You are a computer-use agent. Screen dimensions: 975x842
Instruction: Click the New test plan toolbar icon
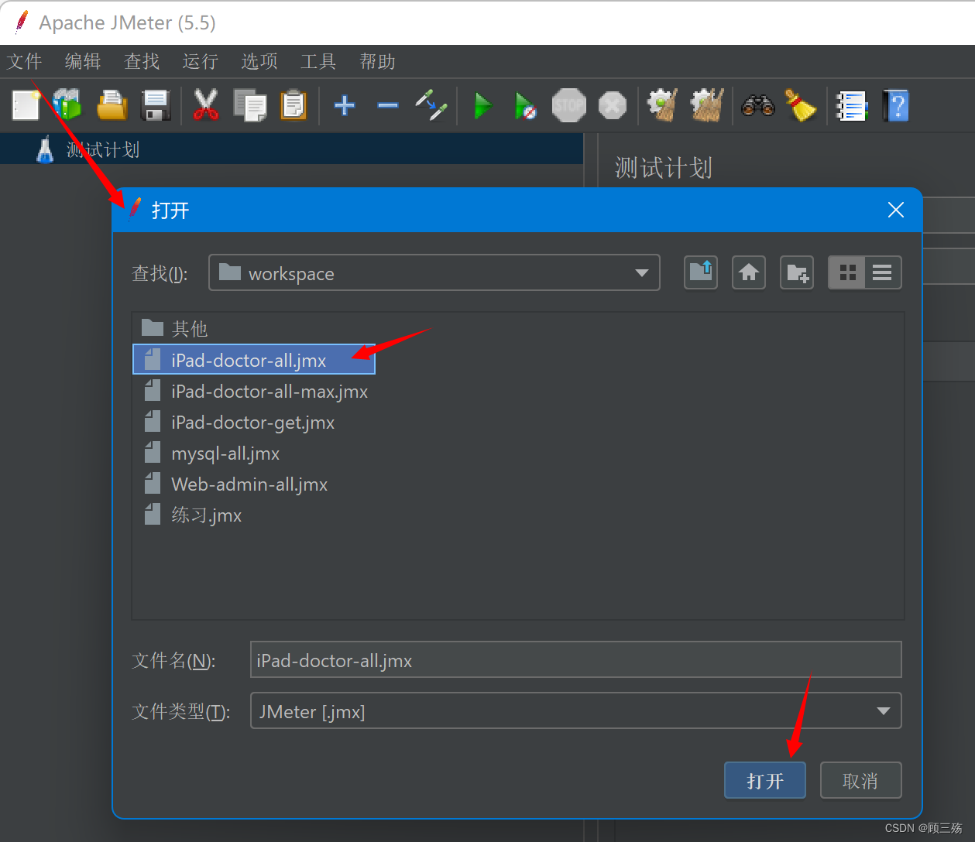pos(26,105)
